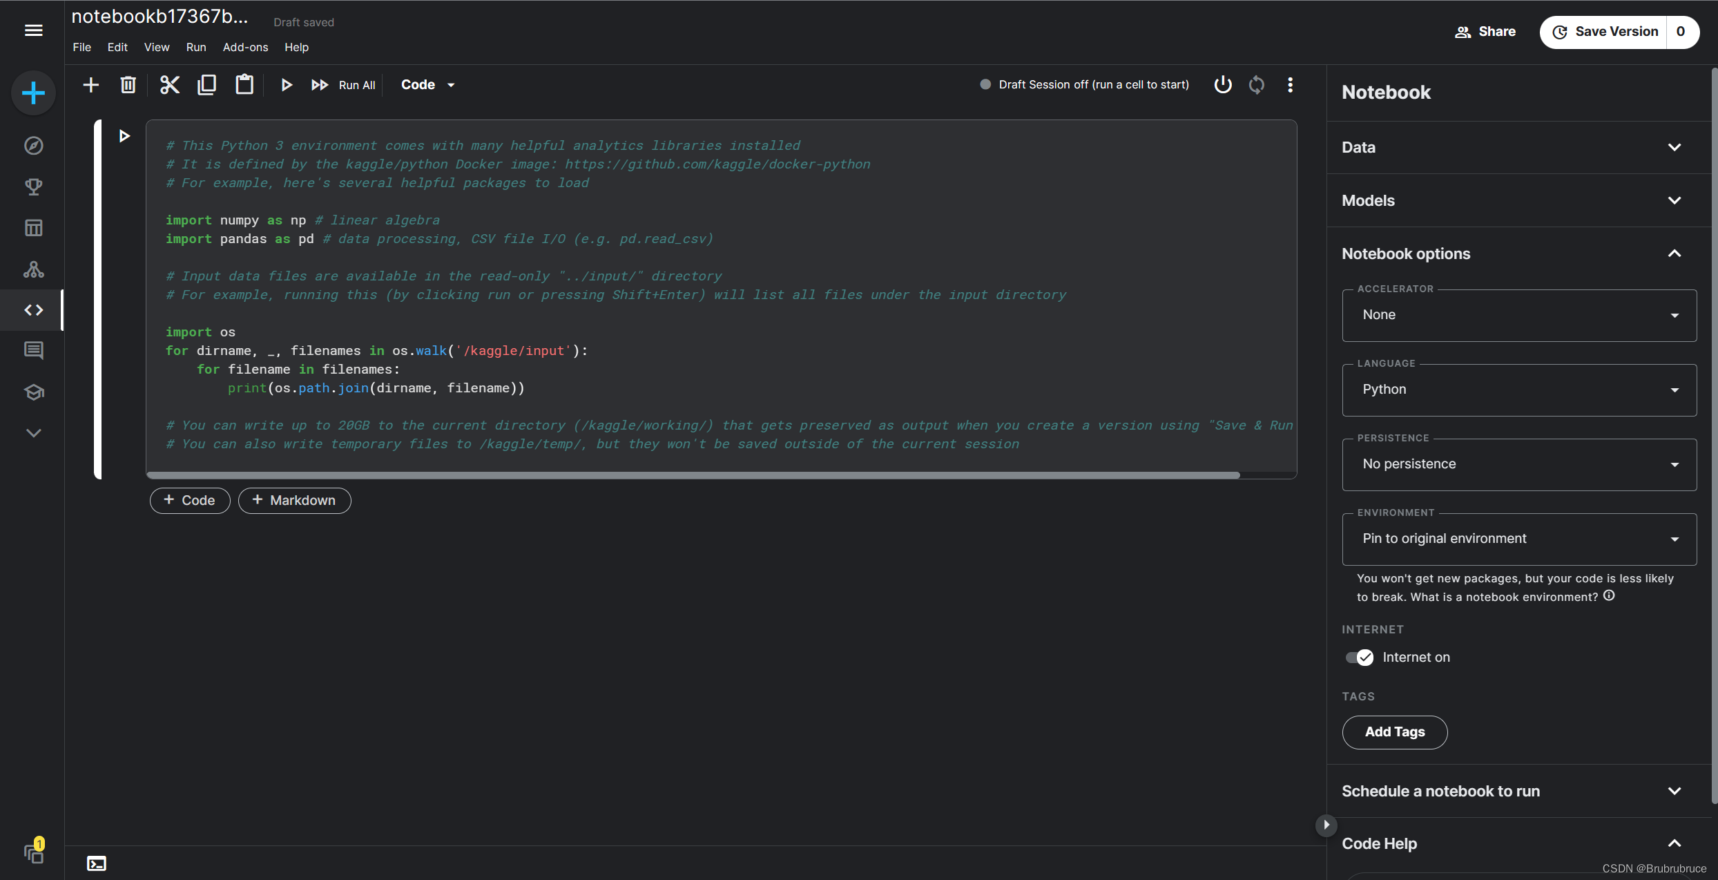Open the console terminal icon at the bottom
This screenshot has width=1718, height=880.
[97, 863]
